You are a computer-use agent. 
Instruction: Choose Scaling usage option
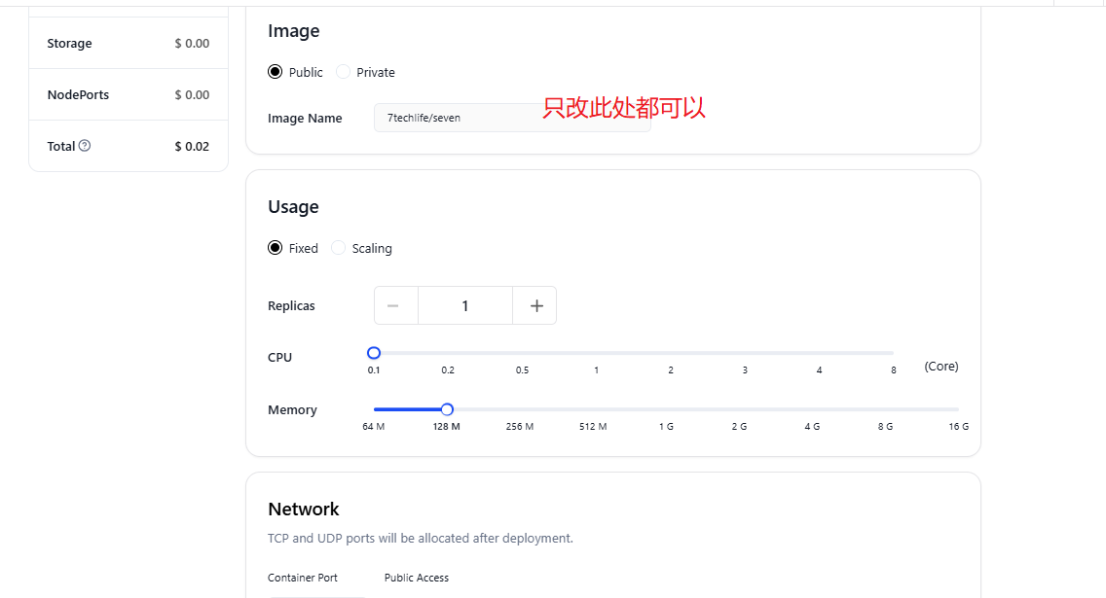(339, 248)
